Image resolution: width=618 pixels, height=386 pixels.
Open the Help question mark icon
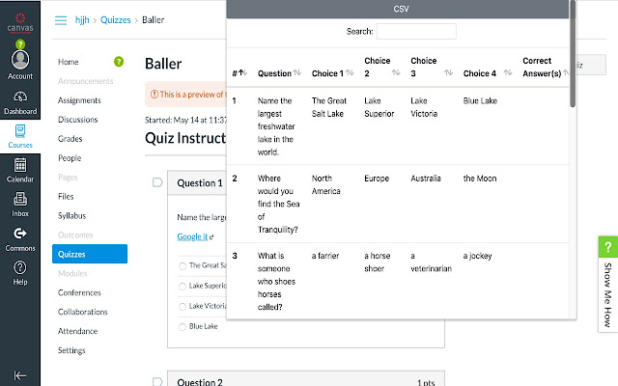pyautogui.click(x=20, y=268)
